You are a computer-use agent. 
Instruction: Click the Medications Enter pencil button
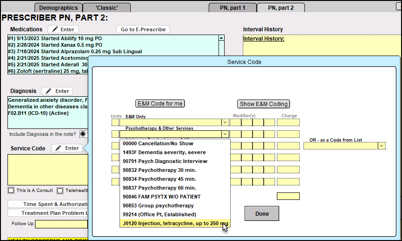coord(63,29)
